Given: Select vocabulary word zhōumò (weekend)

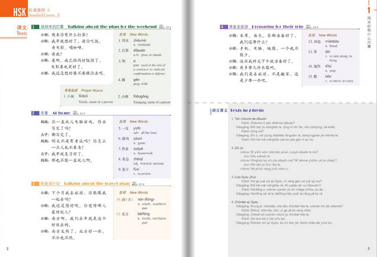Looking at the screenshot, I should point(140,41).
